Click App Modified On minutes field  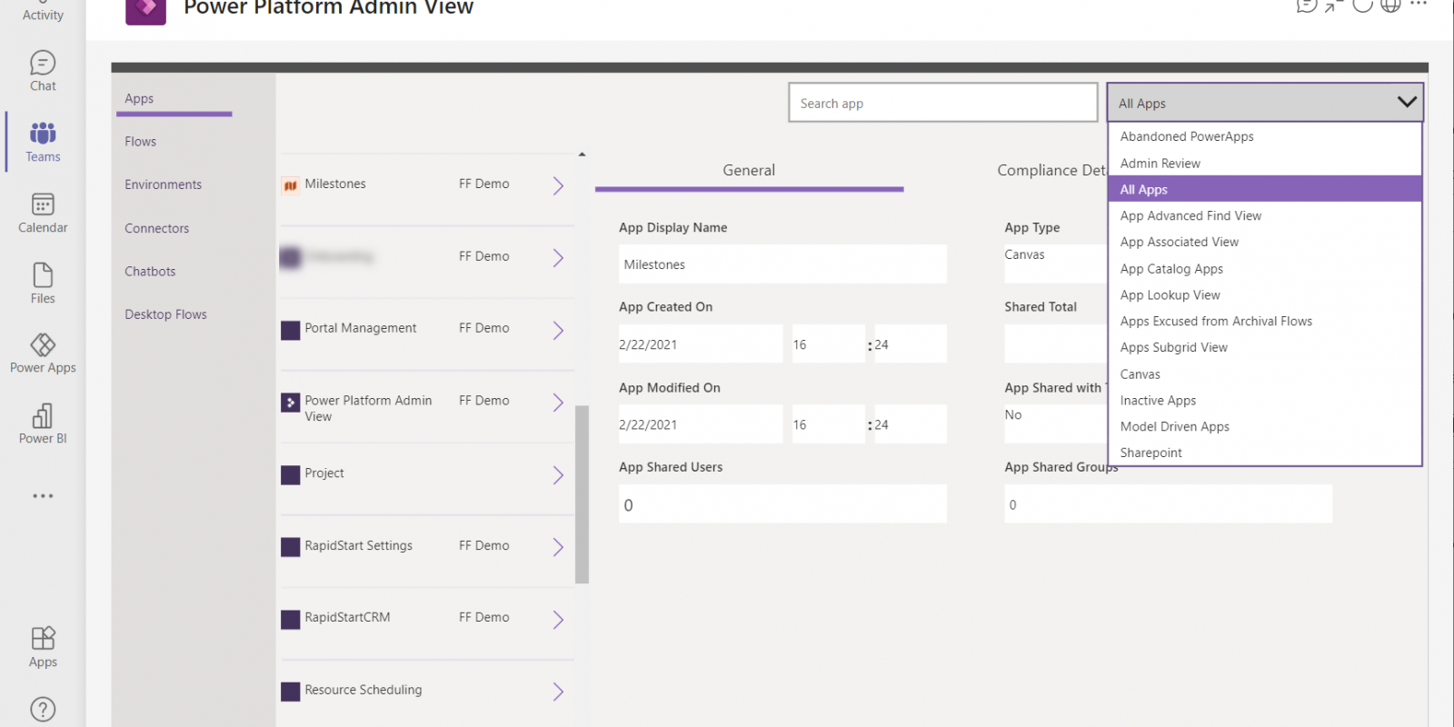pos(910,423)
